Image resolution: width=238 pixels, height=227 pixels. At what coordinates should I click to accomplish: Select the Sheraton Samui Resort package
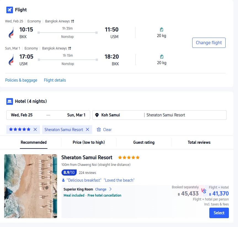click(219, 213)
